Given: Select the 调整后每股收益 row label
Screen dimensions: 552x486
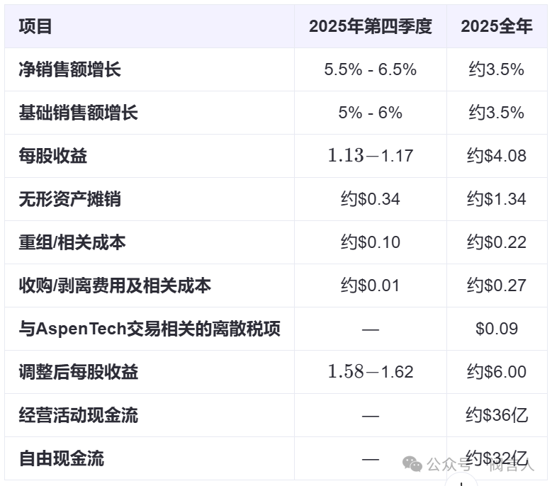Looking at the screenshot, I should point(79,372).
